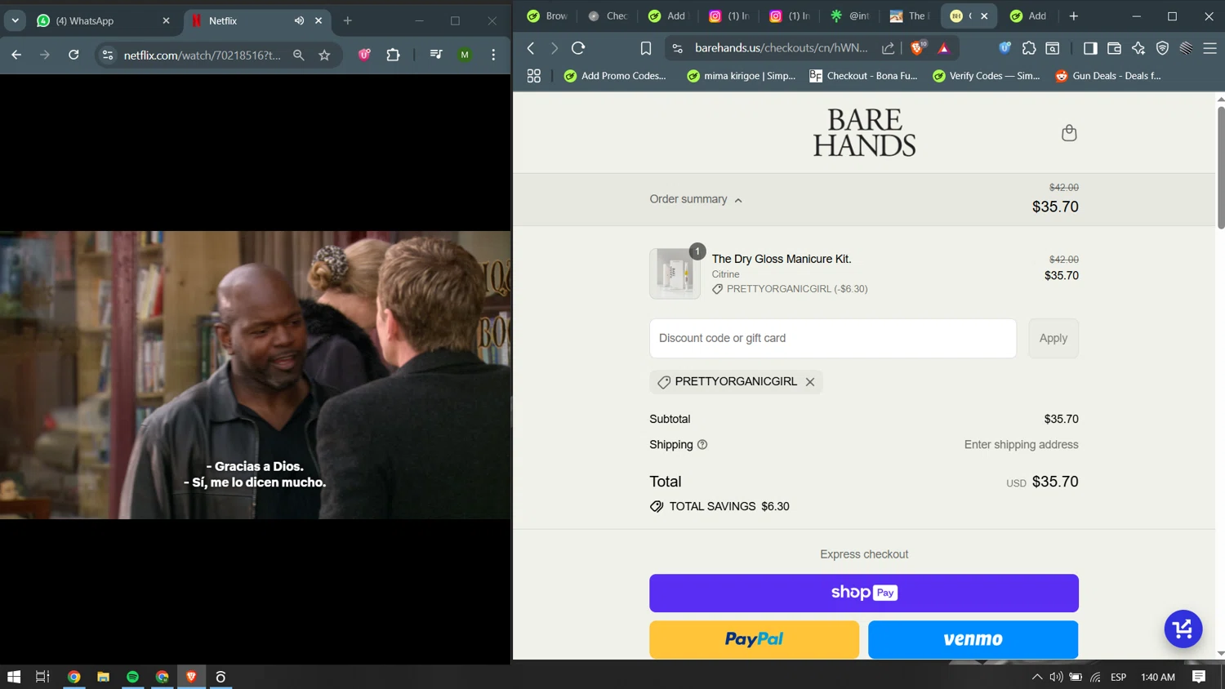The height and width of the screenshot is (689, 1225).
Task: Mute the Netflix tab audio
Action: [299, 20]
